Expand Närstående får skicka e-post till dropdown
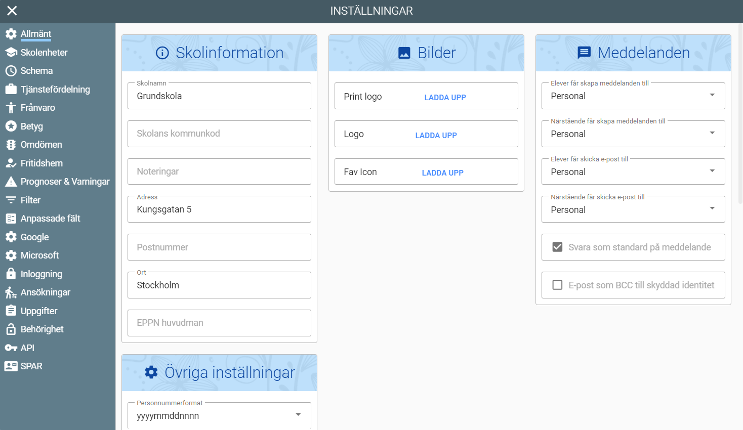This screenshot has width=743, height=430. pos(633,209)
